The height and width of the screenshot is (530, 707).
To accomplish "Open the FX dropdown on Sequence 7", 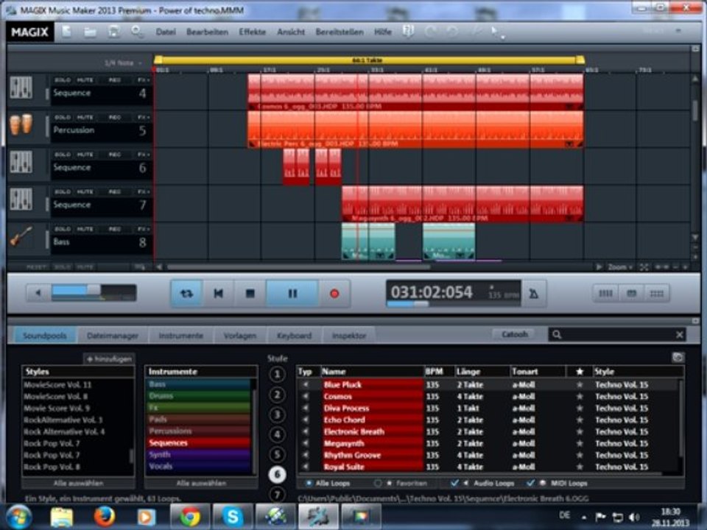I will click(x=144, y=192).
